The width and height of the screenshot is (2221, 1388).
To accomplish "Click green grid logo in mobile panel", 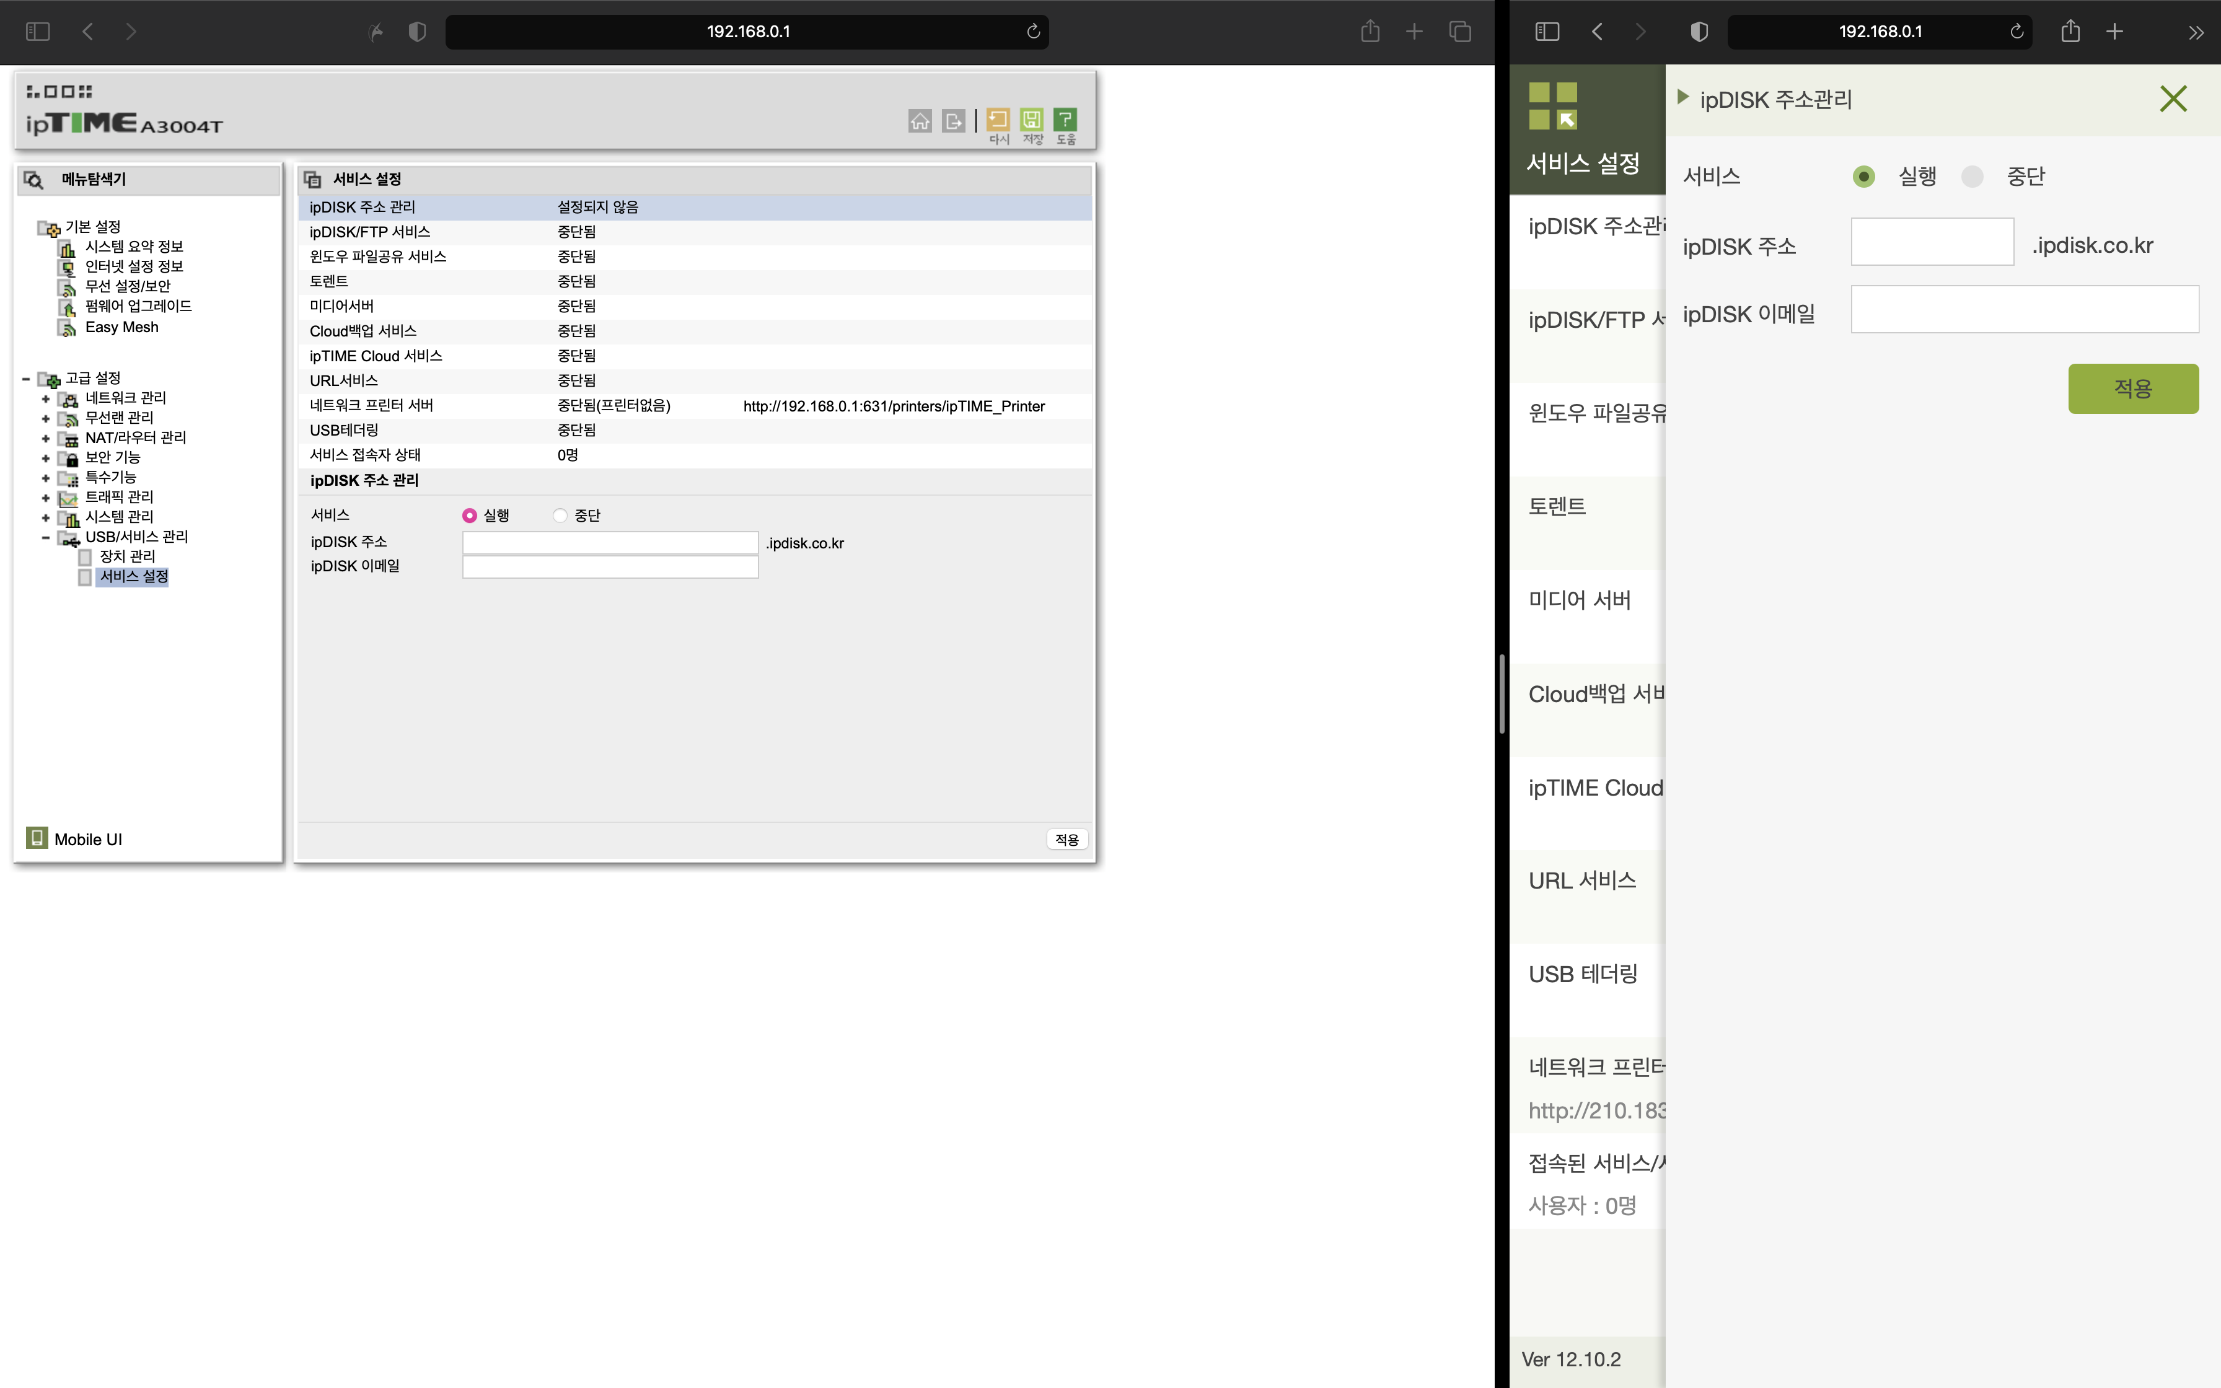I will (1553, 107).
